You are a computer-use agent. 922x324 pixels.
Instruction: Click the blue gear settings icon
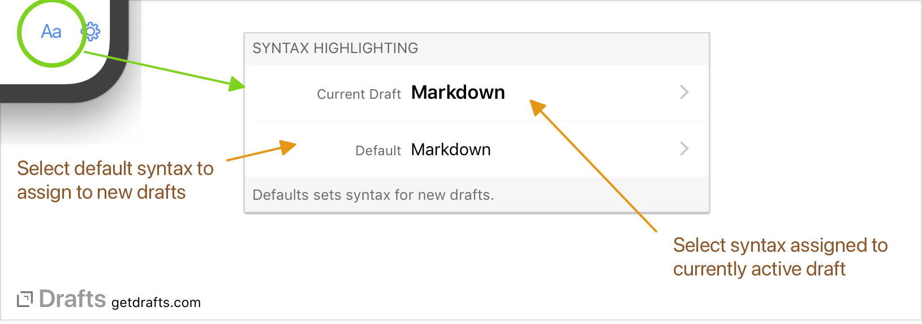click(92, 32)
